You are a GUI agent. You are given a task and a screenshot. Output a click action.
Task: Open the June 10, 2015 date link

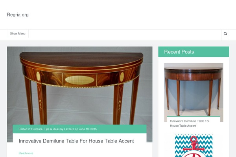88,129
